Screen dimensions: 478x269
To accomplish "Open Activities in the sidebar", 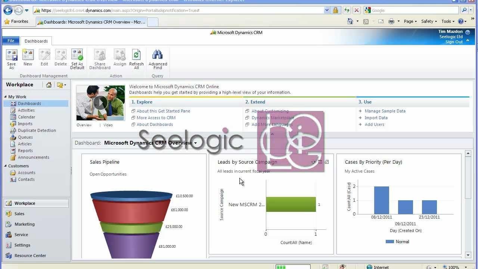I will click(x=26, y=110).
